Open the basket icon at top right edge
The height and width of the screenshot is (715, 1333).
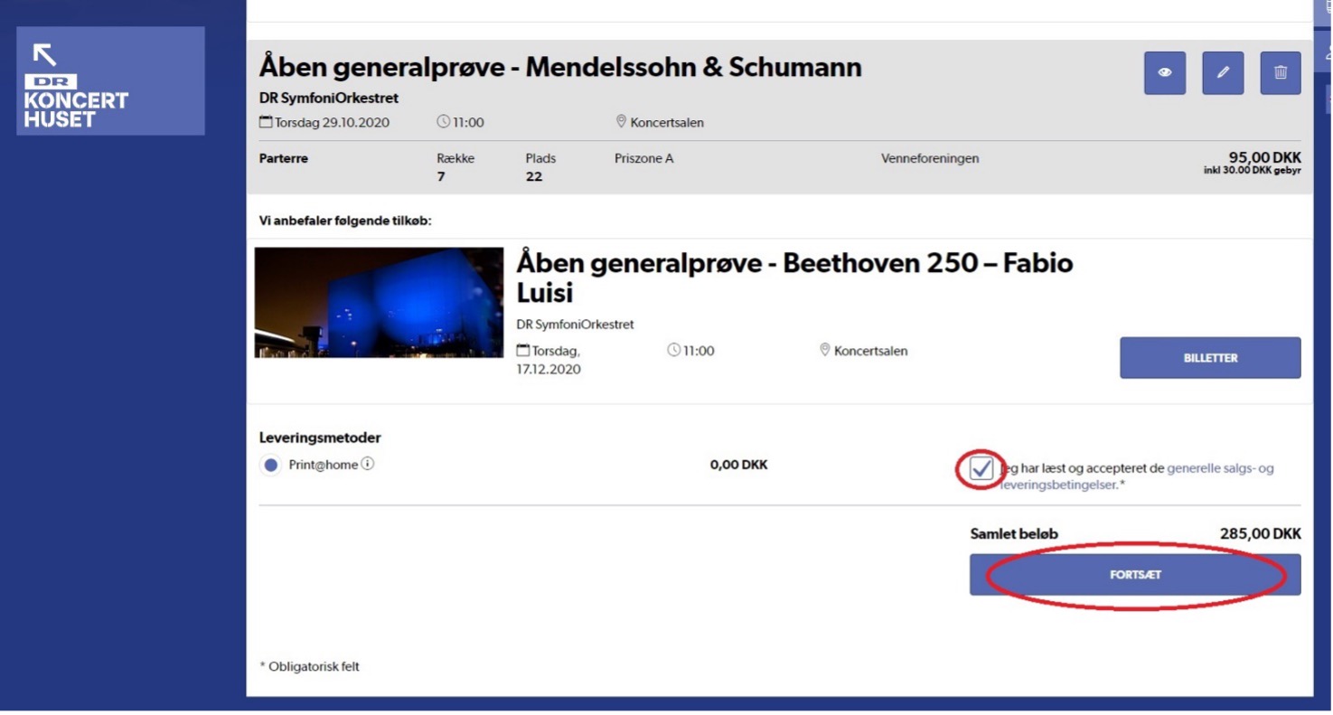tap(1327, 7)
